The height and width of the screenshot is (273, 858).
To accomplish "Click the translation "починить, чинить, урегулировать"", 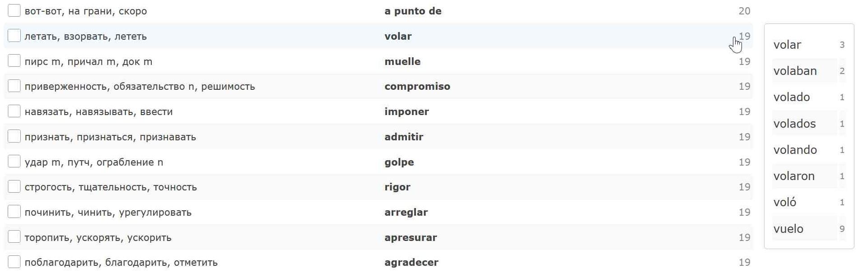I will click(108, 212).
